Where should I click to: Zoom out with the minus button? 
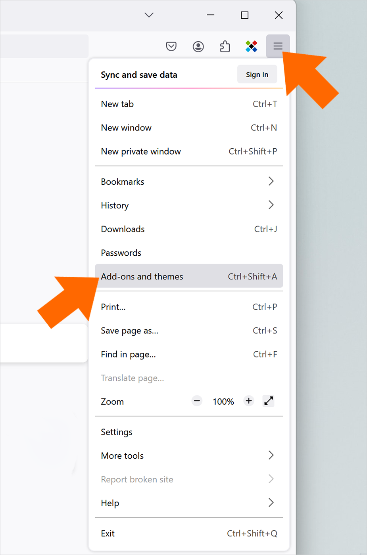[x=197, y=401]
